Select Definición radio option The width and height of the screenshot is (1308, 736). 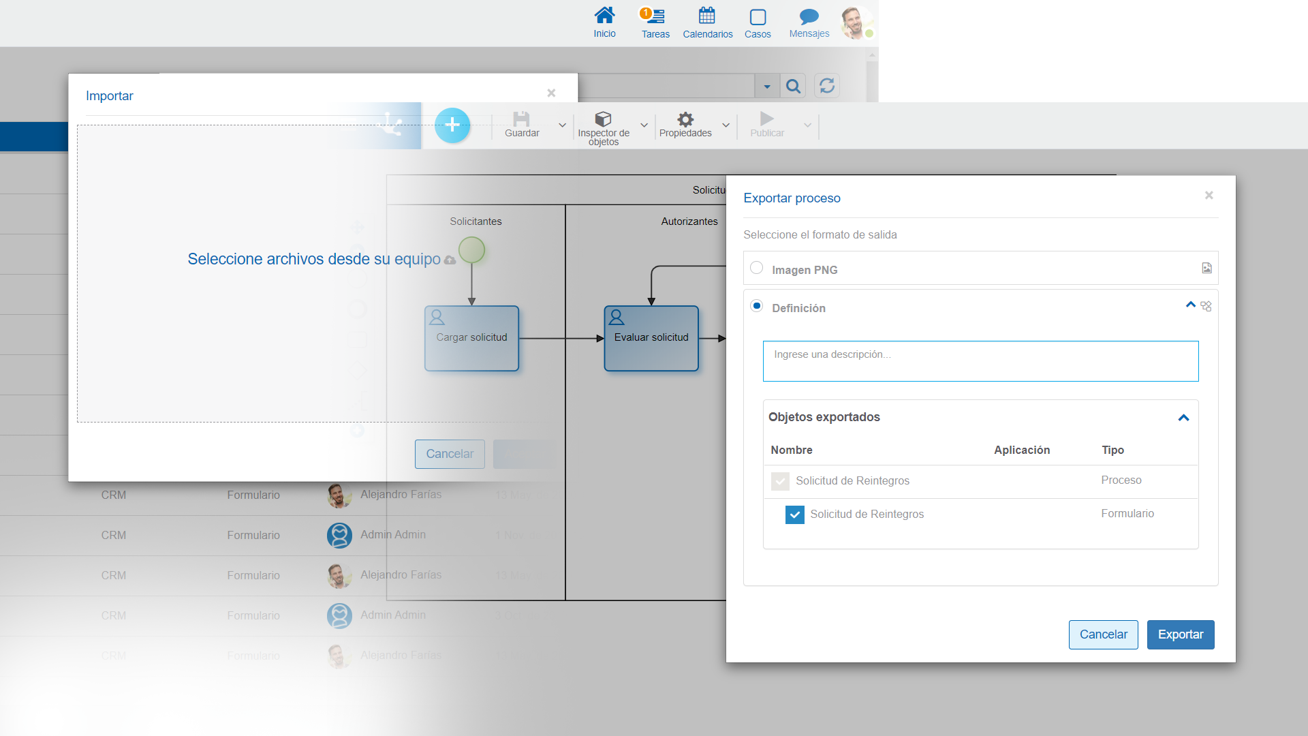click(x=756, y=306)
